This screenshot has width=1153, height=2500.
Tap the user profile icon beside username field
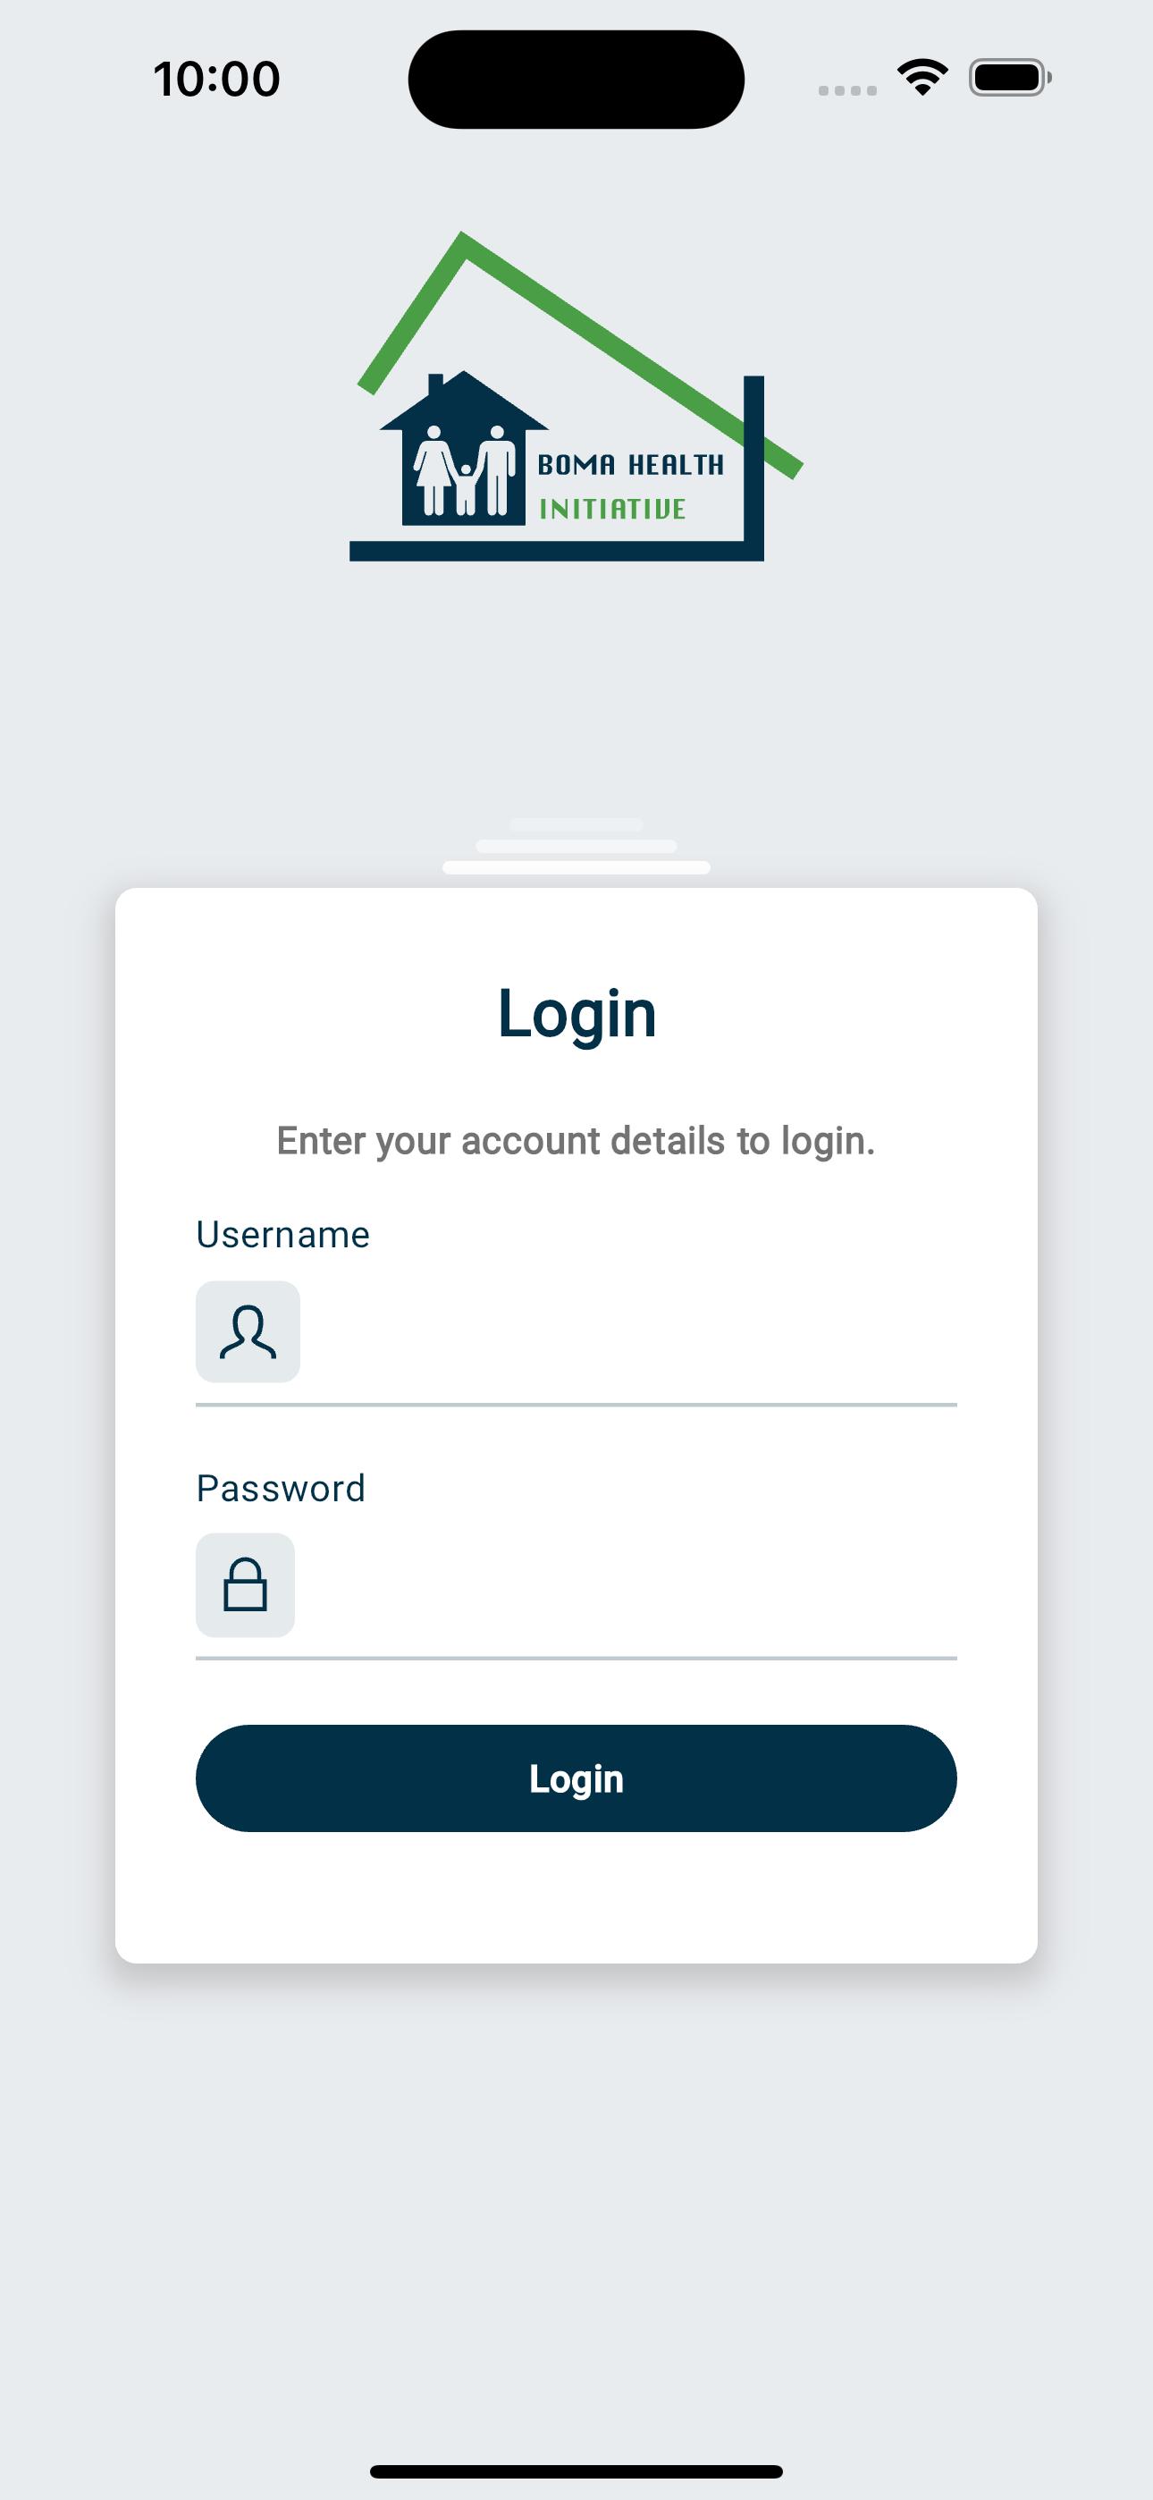248,1331
